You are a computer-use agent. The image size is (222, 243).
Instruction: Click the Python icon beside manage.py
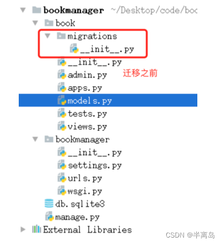click(49, 216)
